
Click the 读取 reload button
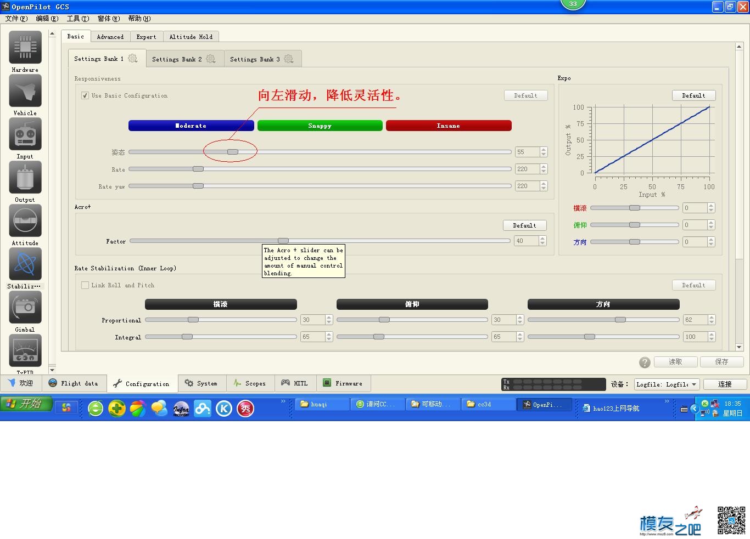pyautogui.click(x=675, y=362)
